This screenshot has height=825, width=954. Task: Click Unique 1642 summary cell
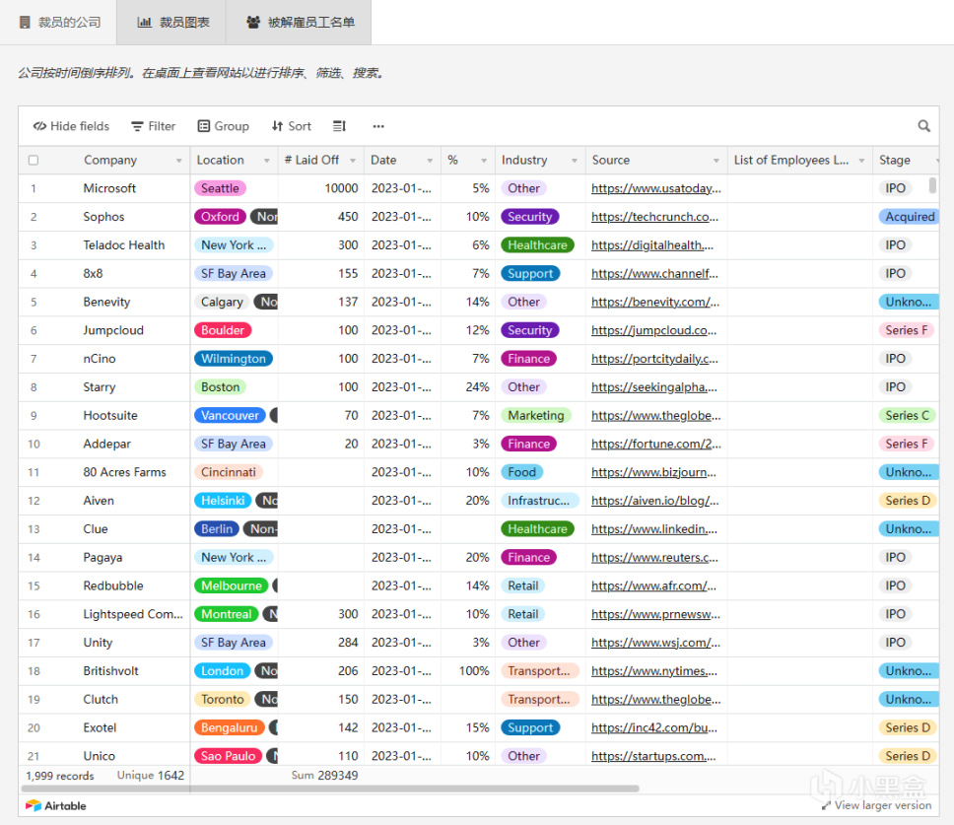150,776
